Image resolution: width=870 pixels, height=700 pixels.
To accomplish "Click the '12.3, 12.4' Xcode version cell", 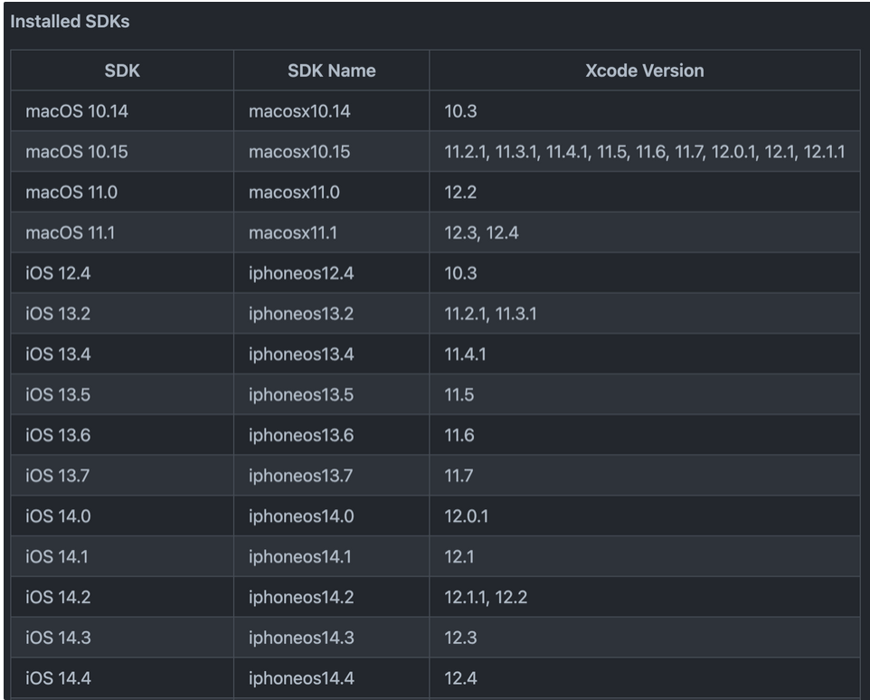I will coord(644,232).
